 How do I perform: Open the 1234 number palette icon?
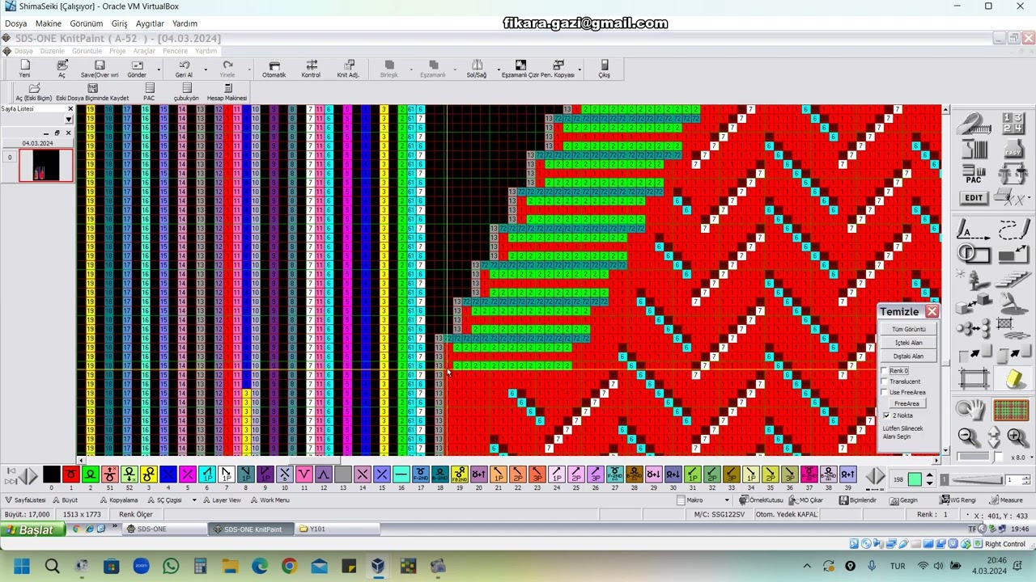pos(1013,123)
